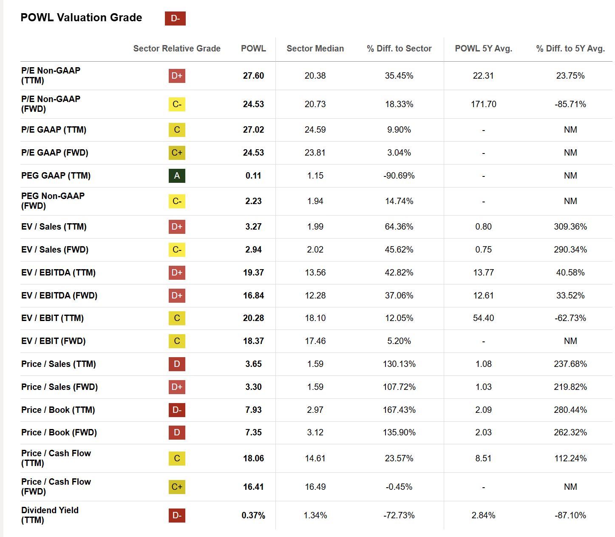This screenshot has width=615, height=537.
Task: Open the P/E Non-GAAP (FWD) metric link
Action: pos(51,104)
